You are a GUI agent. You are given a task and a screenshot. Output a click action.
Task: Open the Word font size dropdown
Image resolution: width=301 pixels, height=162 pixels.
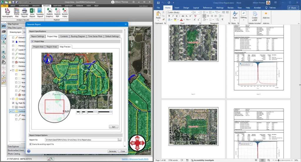(x=199, y=12)
